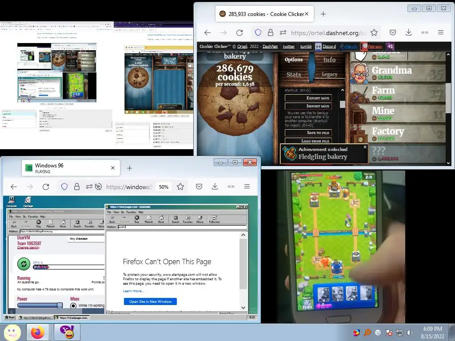Viewport: 455px width, 341px height.
Task: Buy a Factory building
Action: (398, 134)
